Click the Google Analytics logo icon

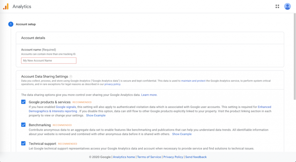[x=6, y=6]
